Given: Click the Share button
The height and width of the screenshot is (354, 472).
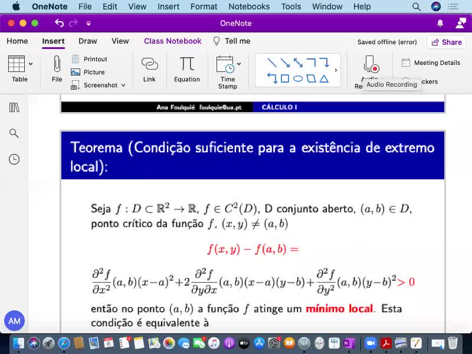Looking at the screenshot, I should tap(446, 42).
